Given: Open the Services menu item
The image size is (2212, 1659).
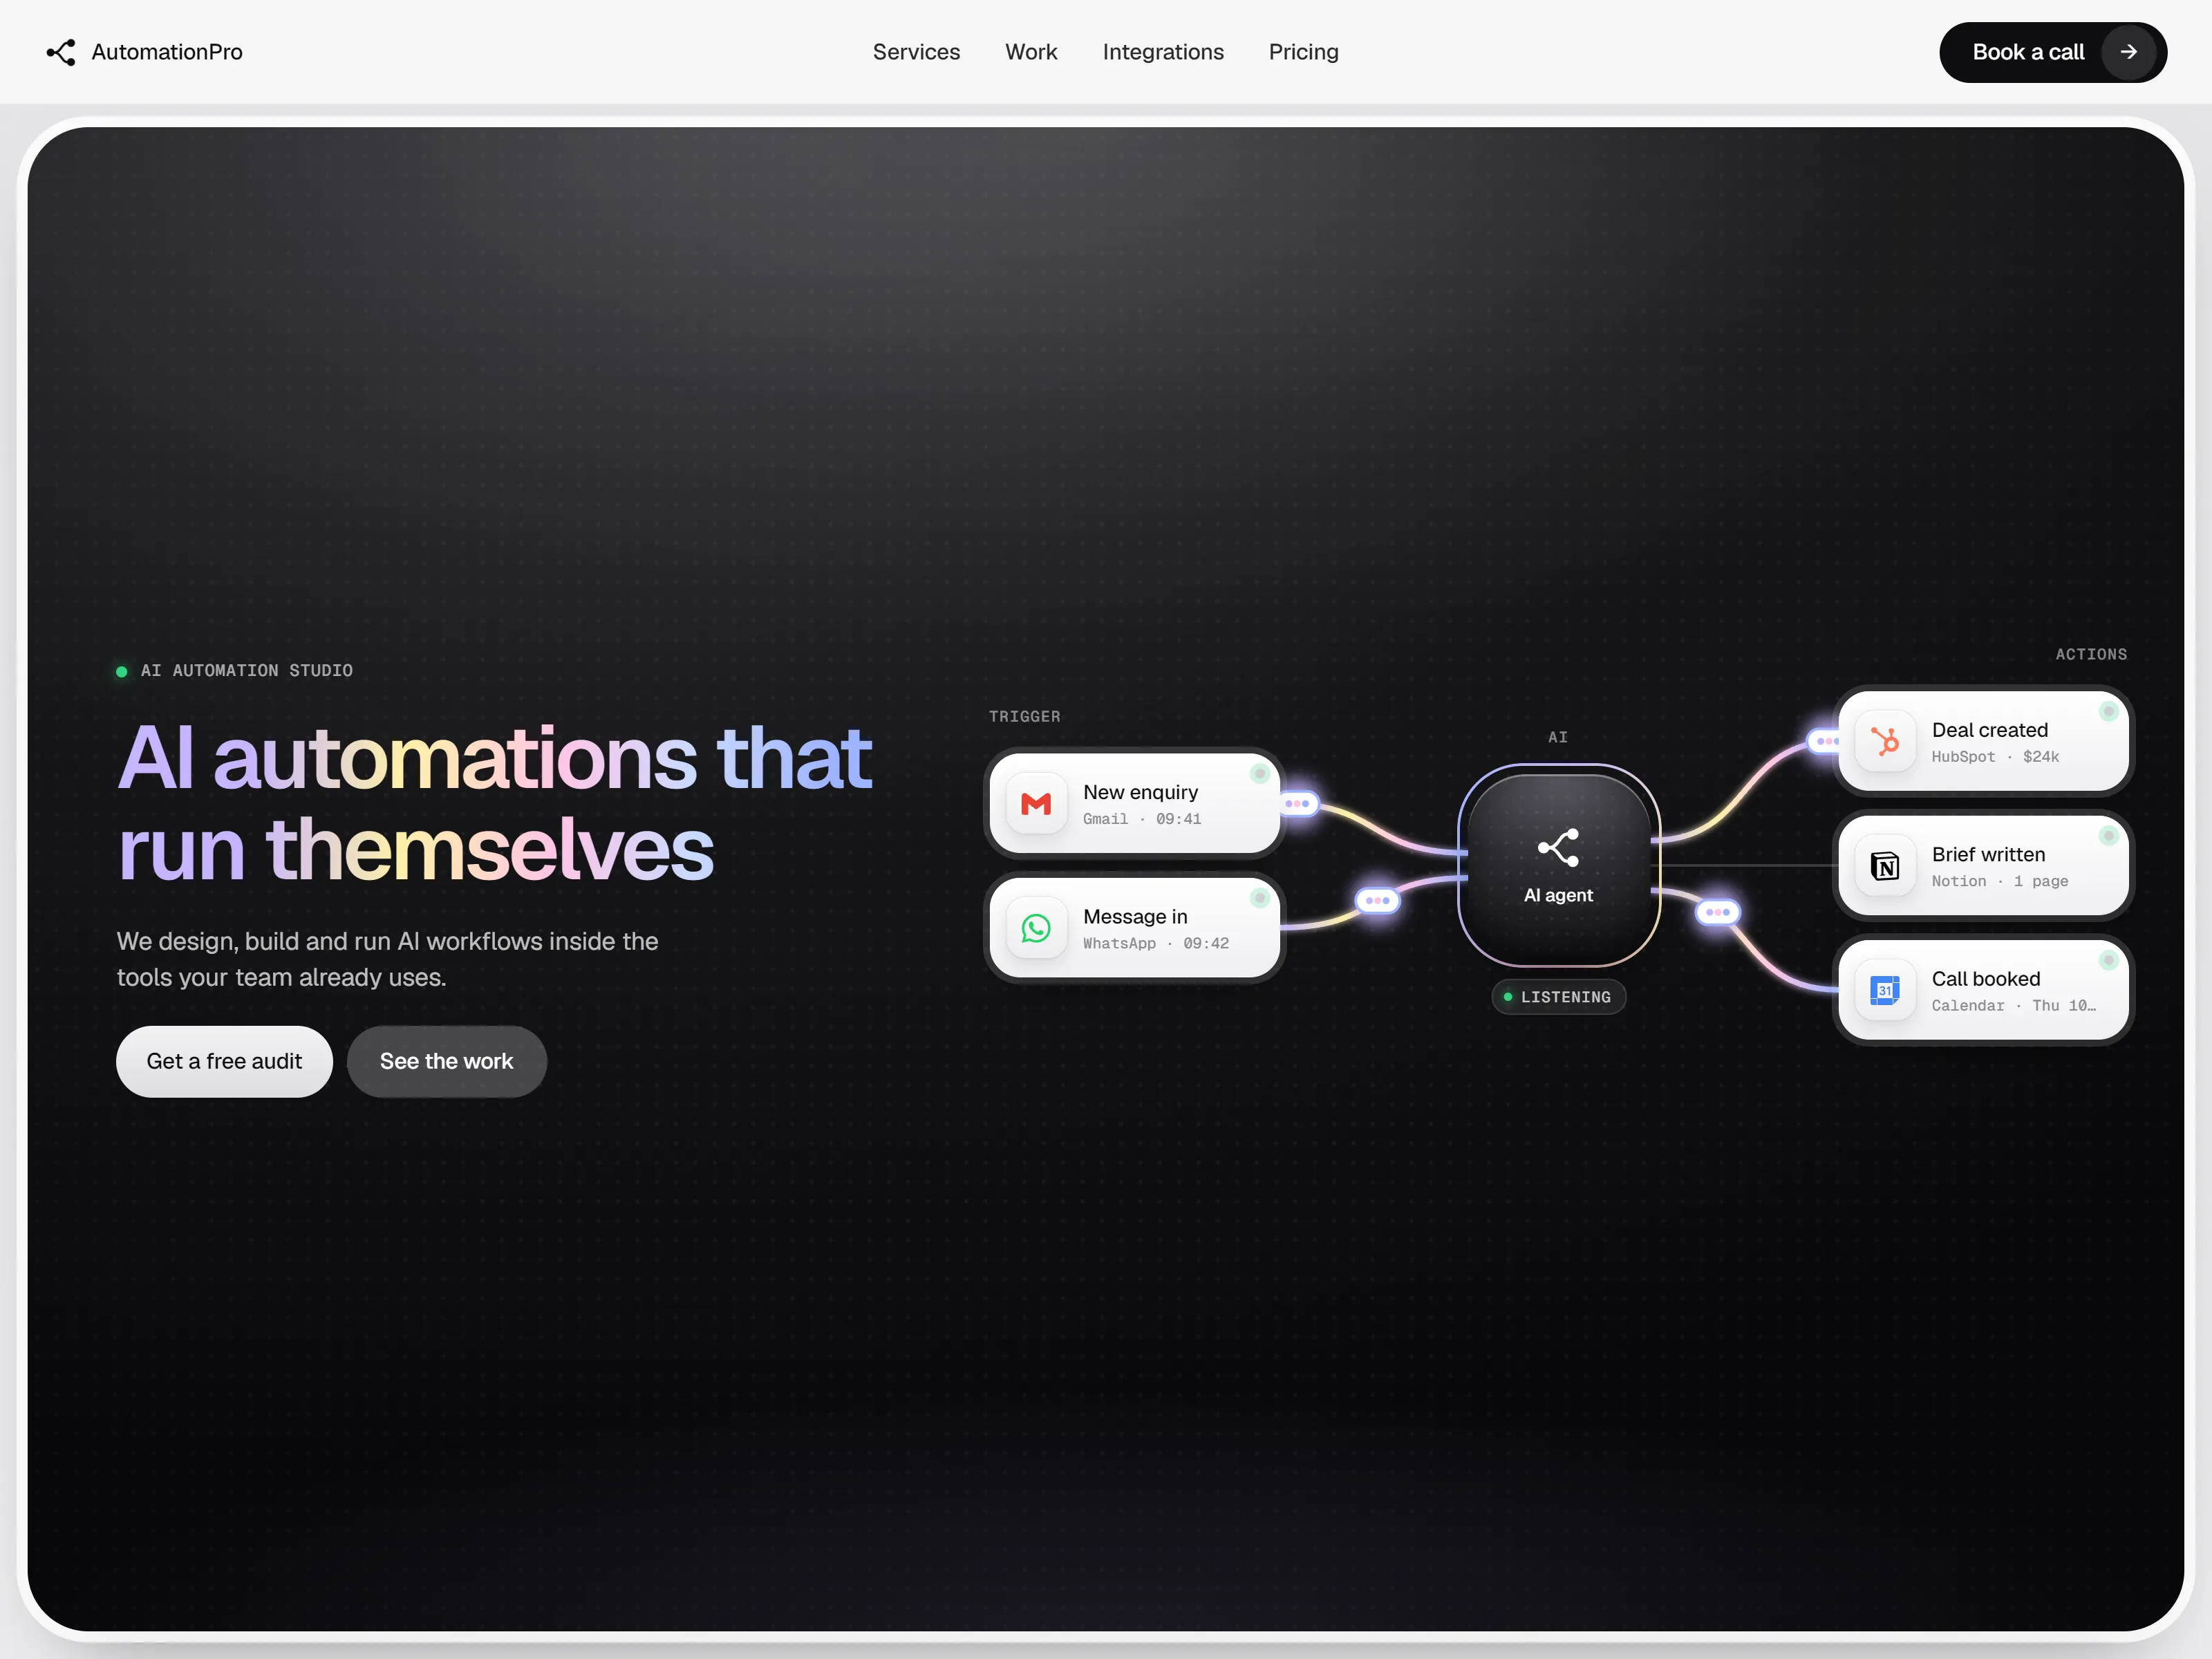Looking at the screenshot, I should click(916, 52).
